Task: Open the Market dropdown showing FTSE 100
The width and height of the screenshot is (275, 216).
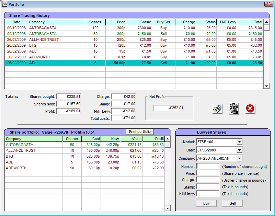Action: [239, 142]
